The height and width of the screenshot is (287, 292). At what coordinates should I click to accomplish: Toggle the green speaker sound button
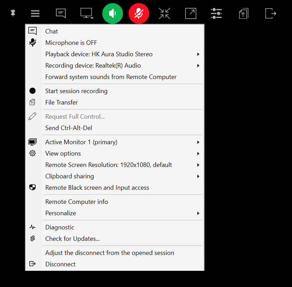(x=113, y=13)
